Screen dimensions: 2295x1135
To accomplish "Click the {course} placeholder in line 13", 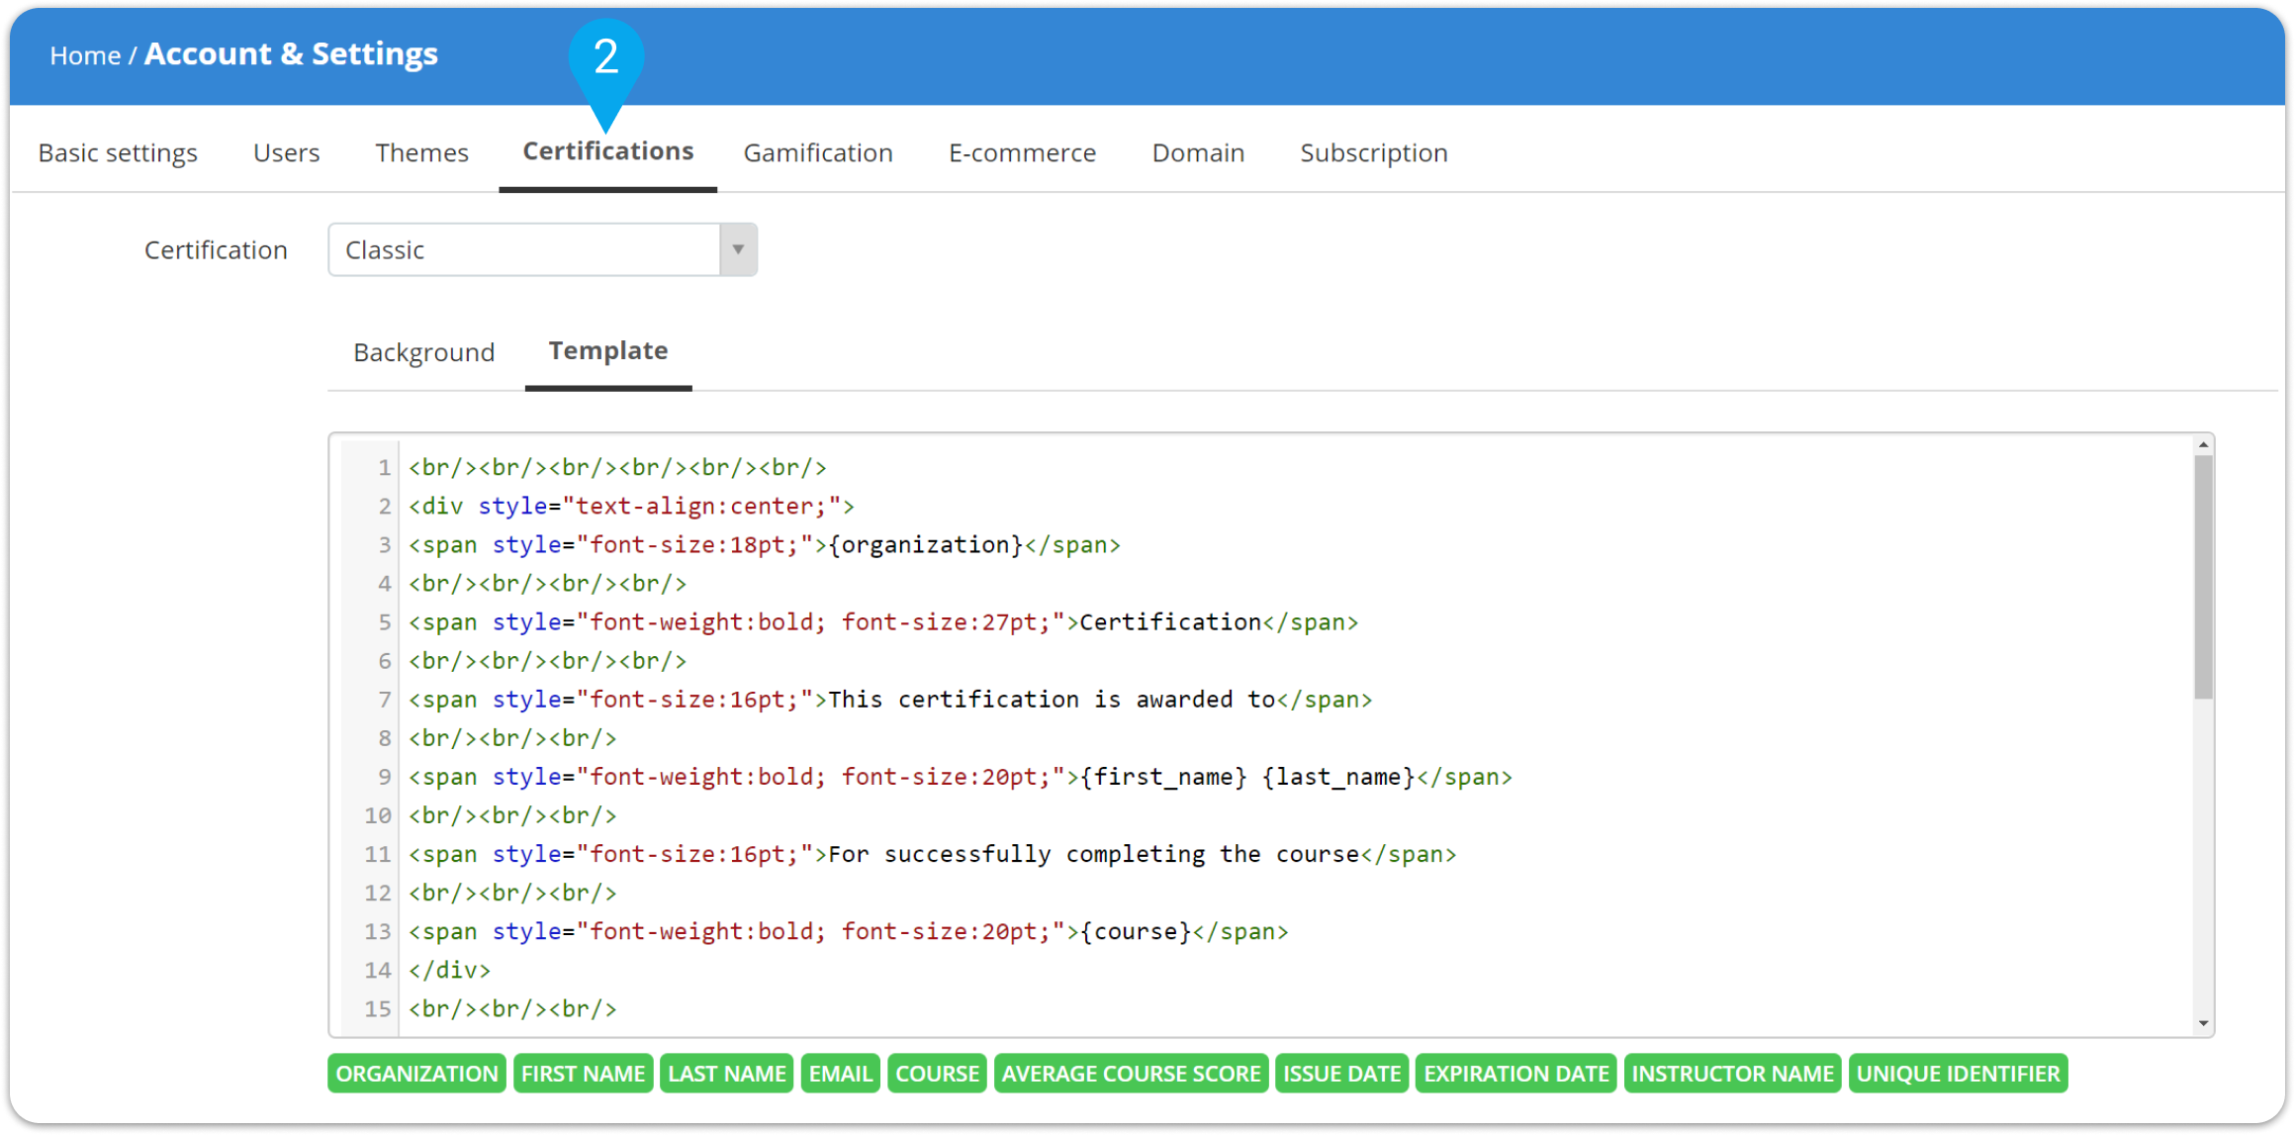I will tap(1136, 931).
